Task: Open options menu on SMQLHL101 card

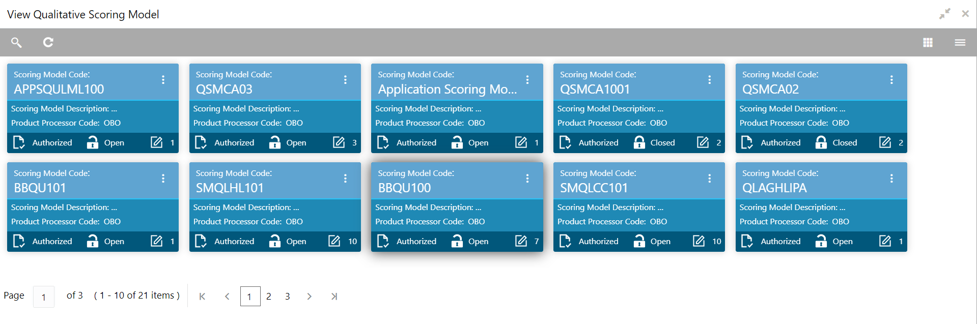Action: [345, 179]
